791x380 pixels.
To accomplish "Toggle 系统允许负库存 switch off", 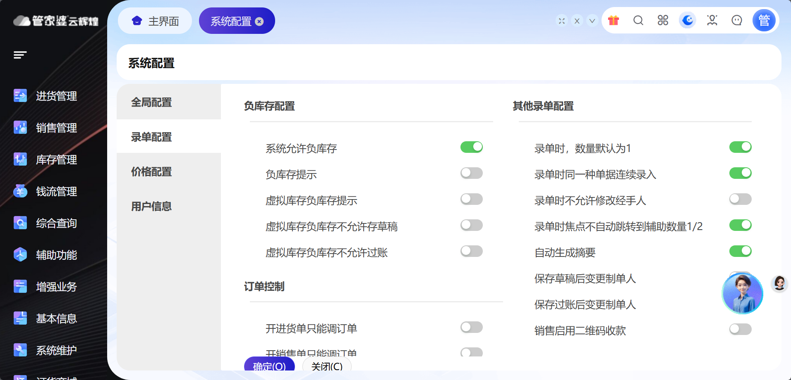I will [x=472, y=147].
